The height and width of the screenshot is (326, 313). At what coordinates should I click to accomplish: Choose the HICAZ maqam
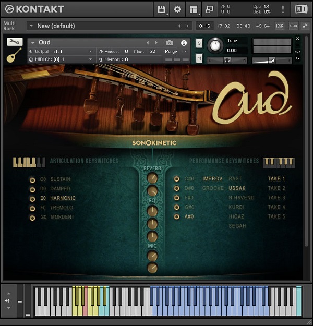(x=236, y=216)
